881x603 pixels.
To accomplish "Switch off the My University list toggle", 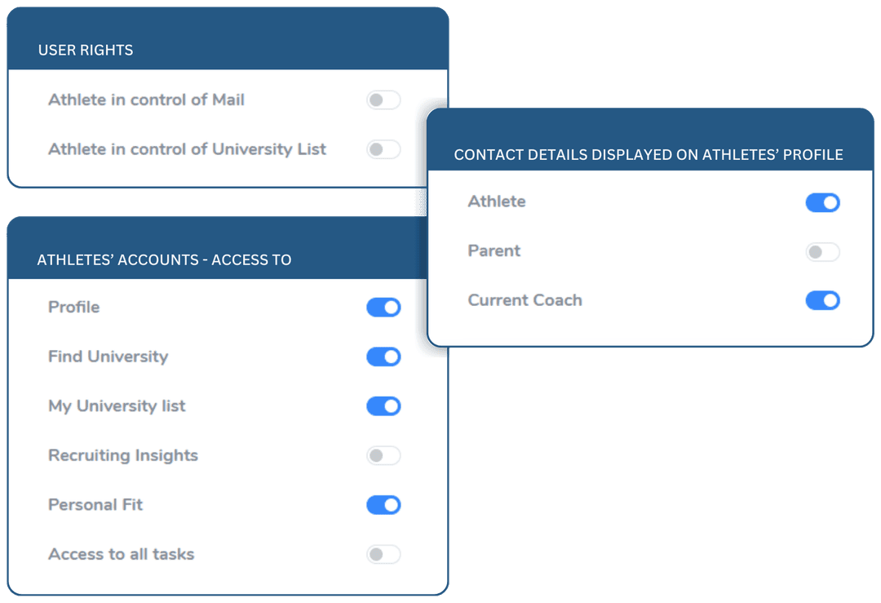I will (383, 406).
